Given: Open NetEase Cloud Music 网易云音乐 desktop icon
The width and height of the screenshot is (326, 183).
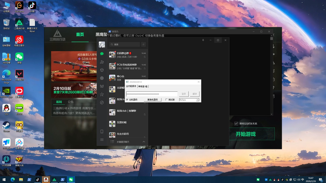Looking at the screenshot, I should click(x=19, y=41).
